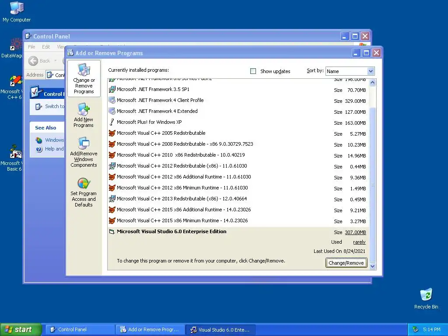Click icon of Visual C++ 2008 Redistributable
Viewport: 448px width, 336px height.
point(112,144)
